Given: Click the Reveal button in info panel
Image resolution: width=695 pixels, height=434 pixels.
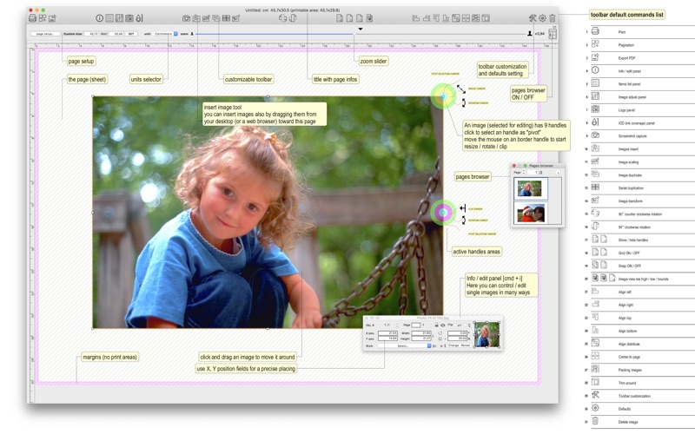Looking at the screenshot, I should click(x=466, y=345).
